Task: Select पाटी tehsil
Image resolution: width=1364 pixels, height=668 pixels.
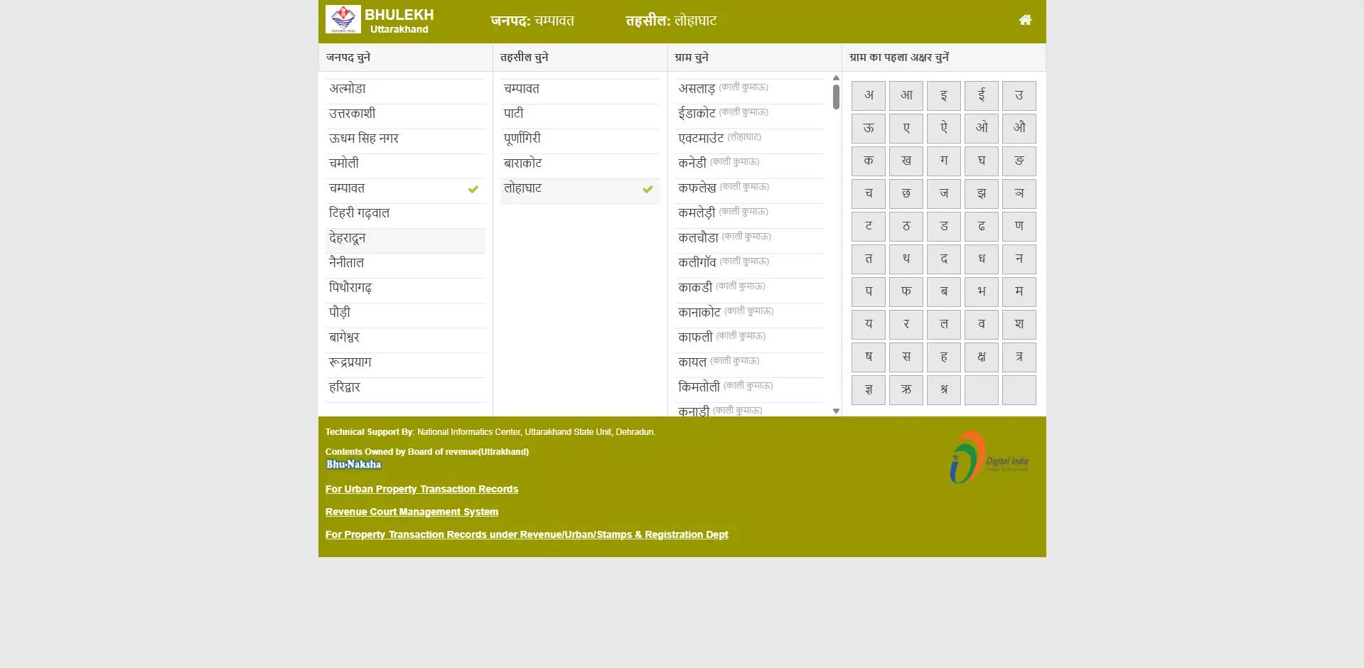Action: tap(513, 114)
